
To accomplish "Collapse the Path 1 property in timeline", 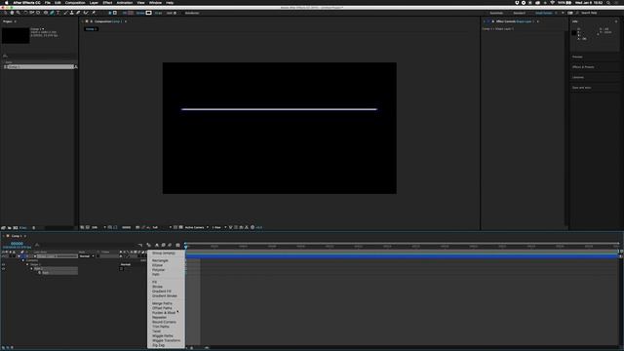I will pyautogui.click(x=31, y=269).
